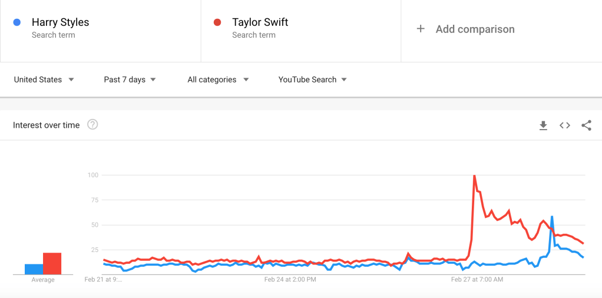Image resolution: width=602 pixels, height=298 pixels.
Task: Change the YouTube Search source dropdown
Action: click(x=312, y=80)
